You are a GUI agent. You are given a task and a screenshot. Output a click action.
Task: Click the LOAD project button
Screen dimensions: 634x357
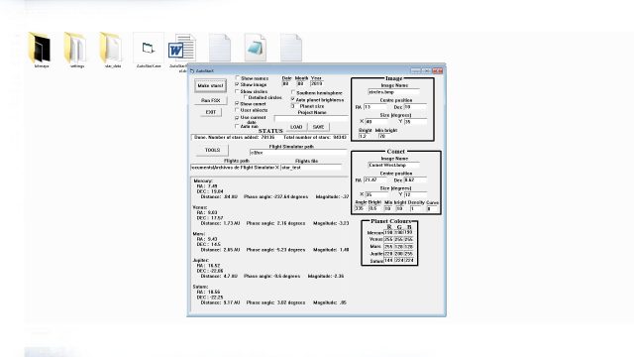tap(296, 127)
